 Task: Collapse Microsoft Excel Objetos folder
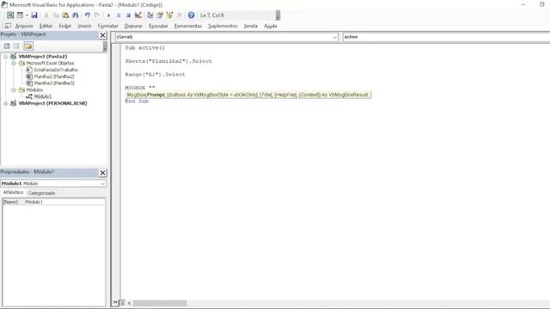(x=14, y=63)
